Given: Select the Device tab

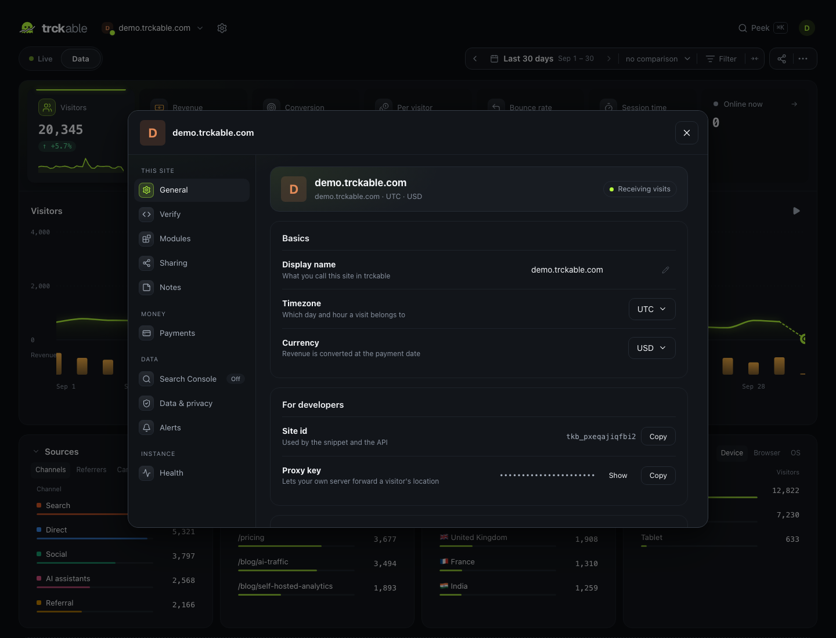Looking at the screenshot, I should click(732, 453).
